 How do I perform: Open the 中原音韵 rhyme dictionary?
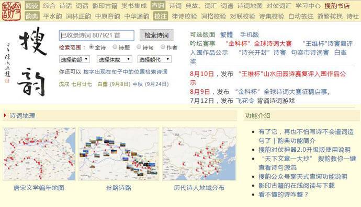tap(108, 16)
